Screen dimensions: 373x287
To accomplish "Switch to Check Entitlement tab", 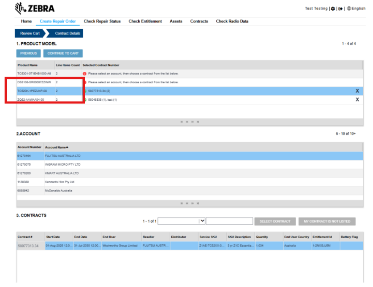I will (x=145, y=21).
